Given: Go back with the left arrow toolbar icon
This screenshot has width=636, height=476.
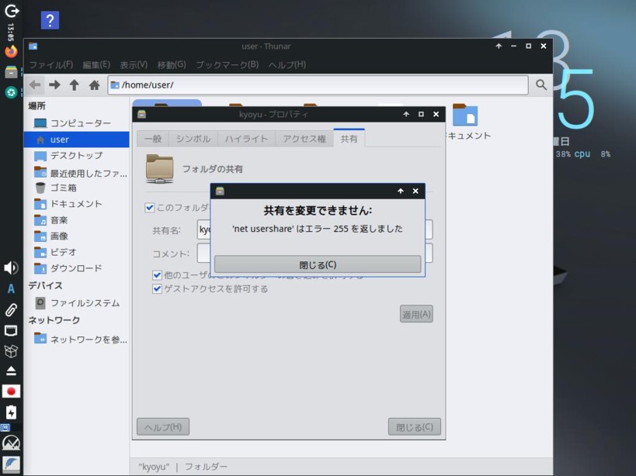Looking at the screenshot, I should tap(35, 85).
